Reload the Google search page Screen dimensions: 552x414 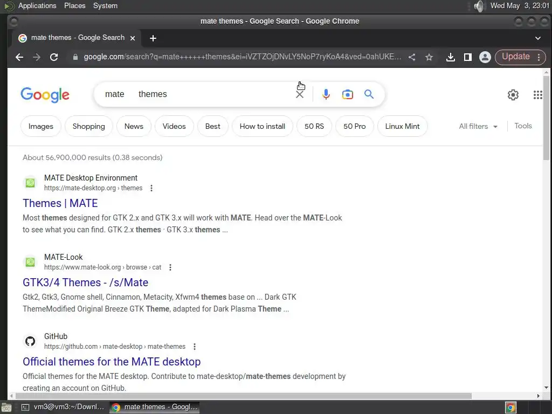(54, 57)
